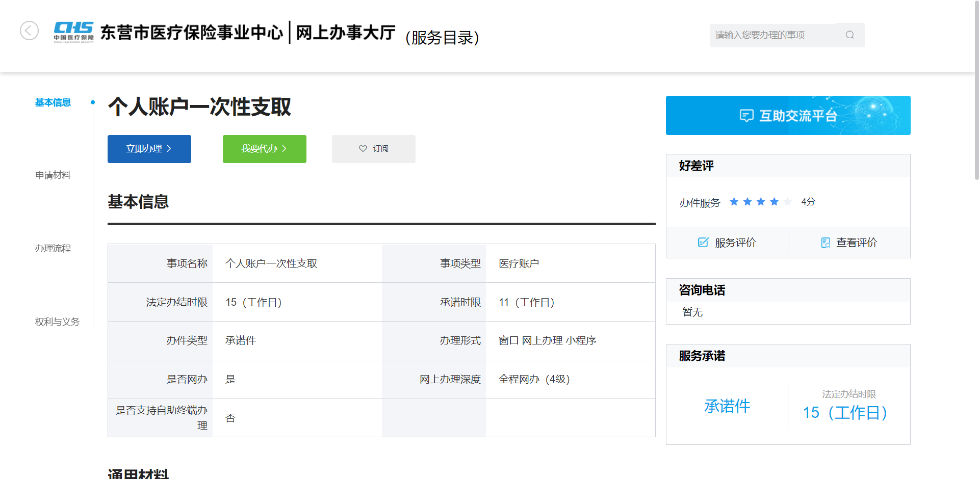The image size is (979, 479).
Task: Jump to 申请材料 section in sidebar
Action: point(53,175)
